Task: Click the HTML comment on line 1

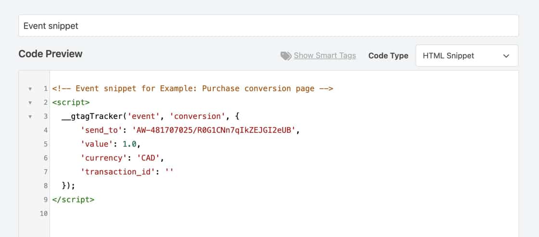Action: point(192,89)
